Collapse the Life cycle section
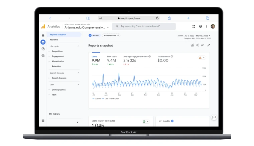 (x=79, y=46)
